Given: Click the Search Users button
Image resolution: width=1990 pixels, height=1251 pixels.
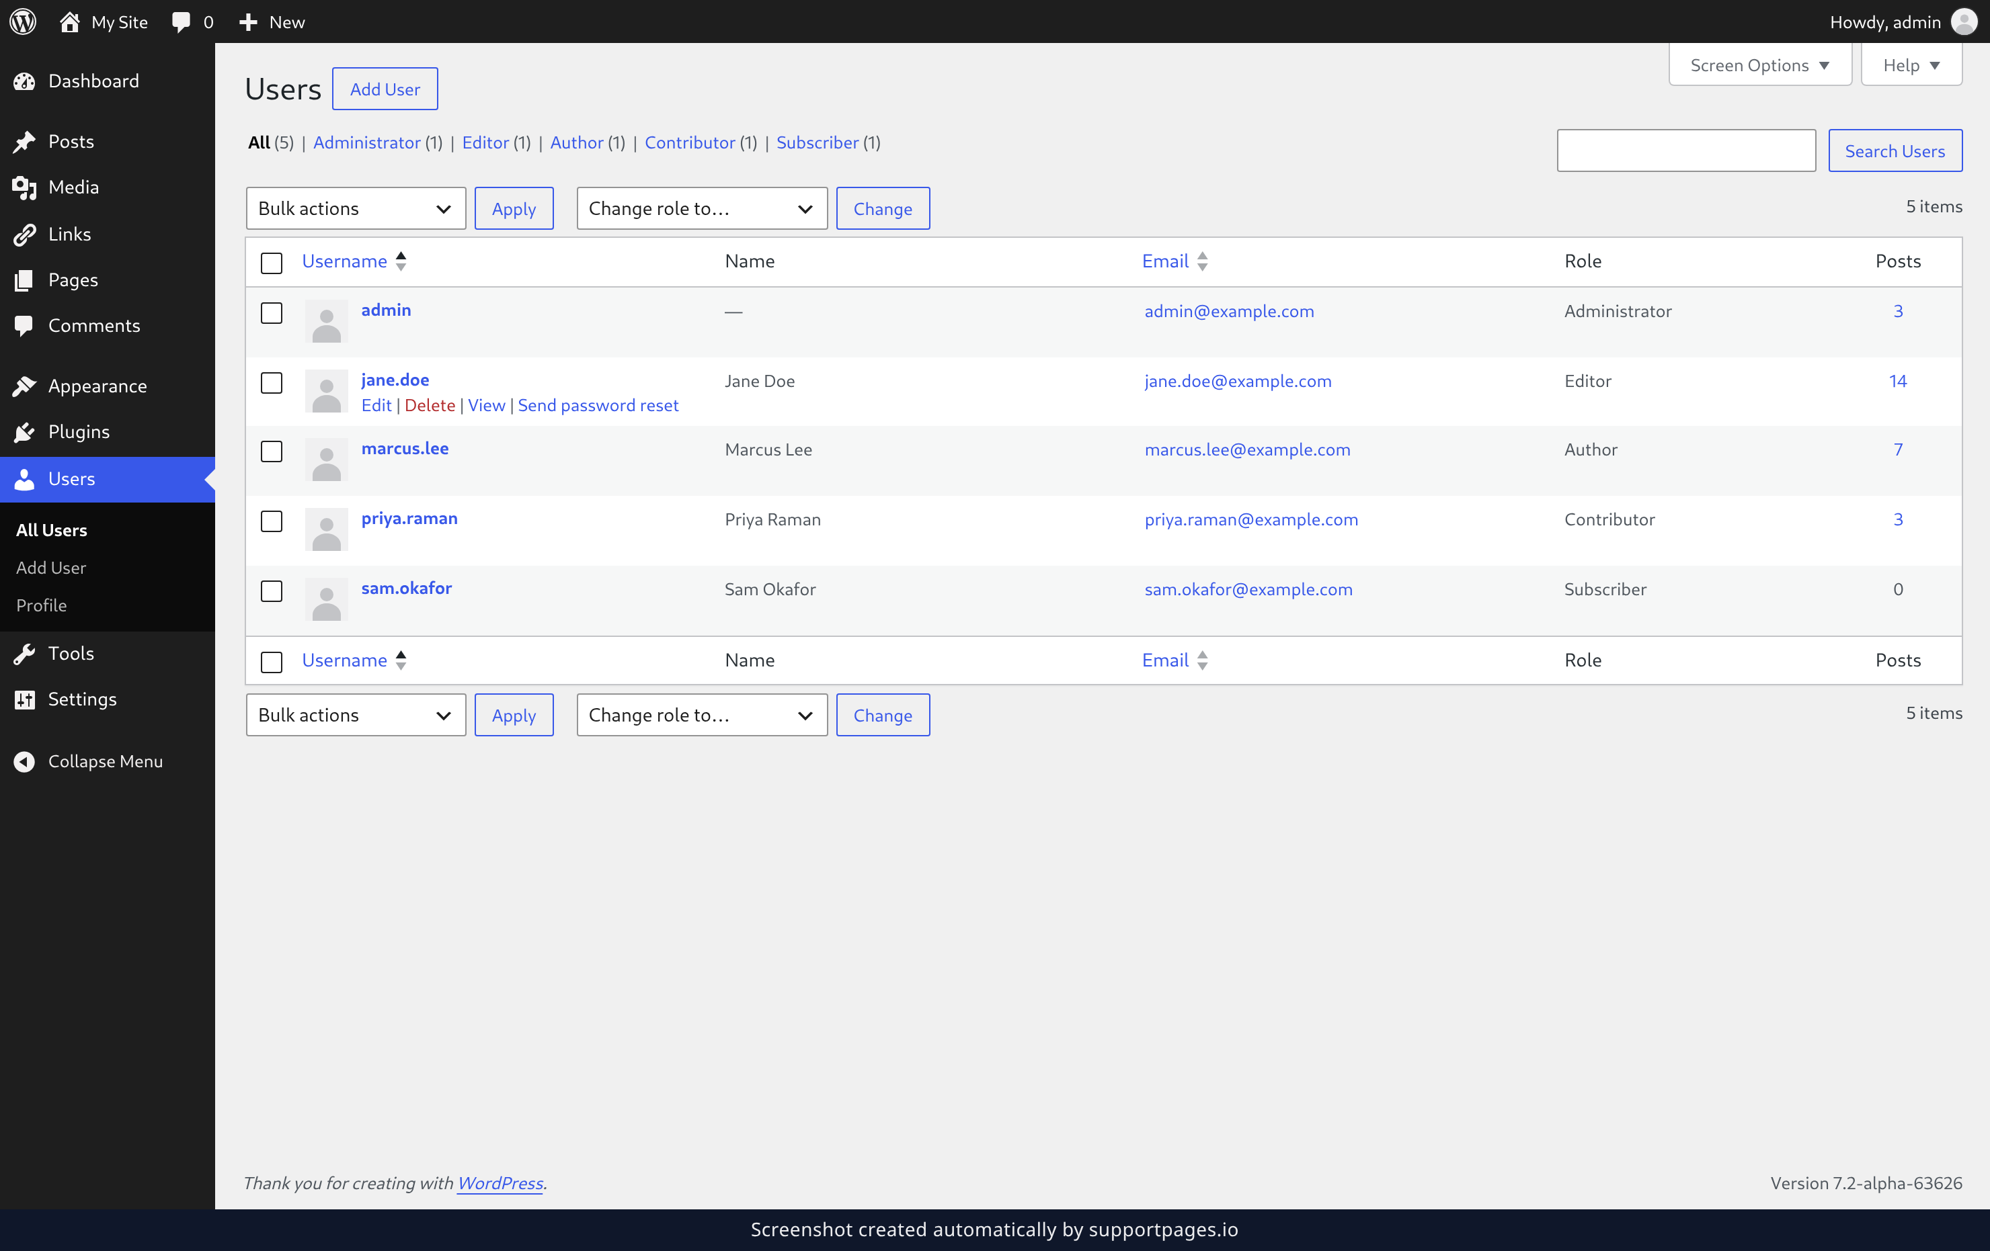Looking at the screenshot, I should 1895,150.
